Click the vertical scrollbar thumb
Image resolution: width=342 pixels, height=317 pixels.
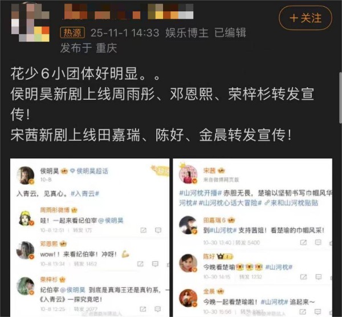pyautogui.click(x=340, y=98)
